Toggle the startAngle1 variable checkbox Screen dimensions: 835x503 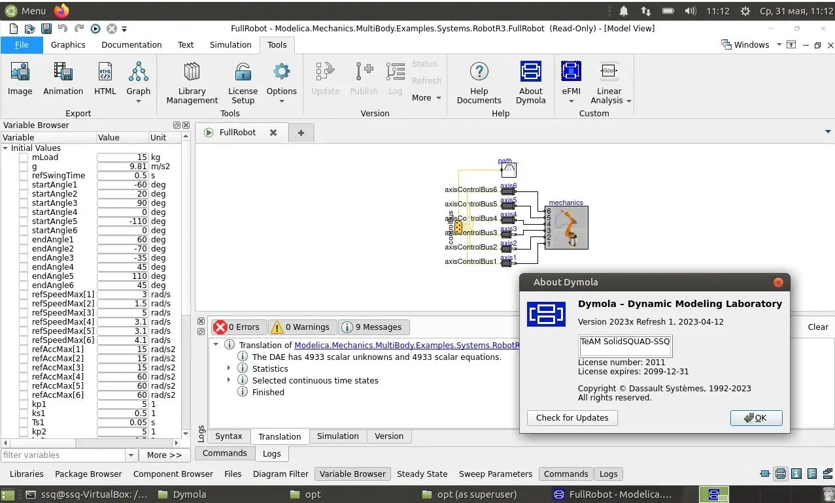click(x=24, y=185)
